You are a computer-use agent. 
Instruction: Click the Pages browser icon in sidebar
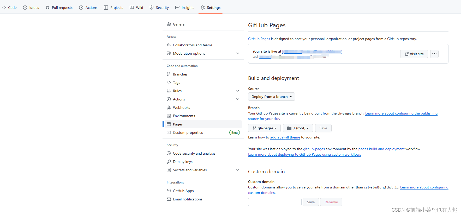point(169,124)
